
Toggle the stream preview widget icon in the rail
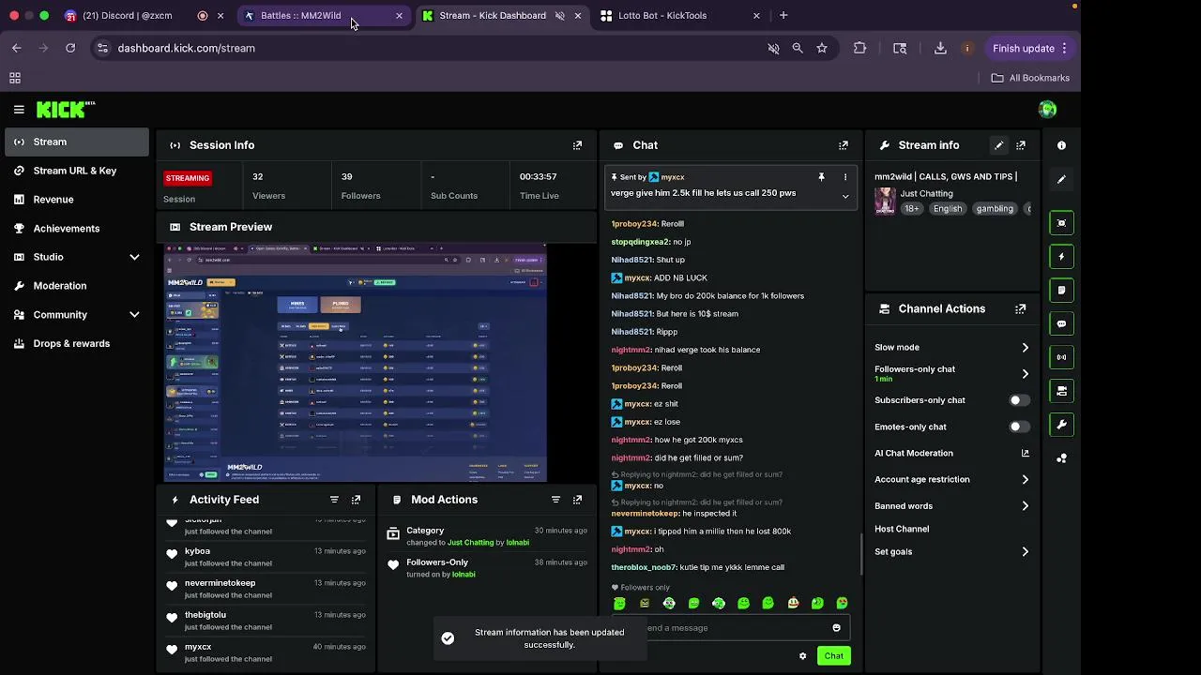(x=1061, y=223)
